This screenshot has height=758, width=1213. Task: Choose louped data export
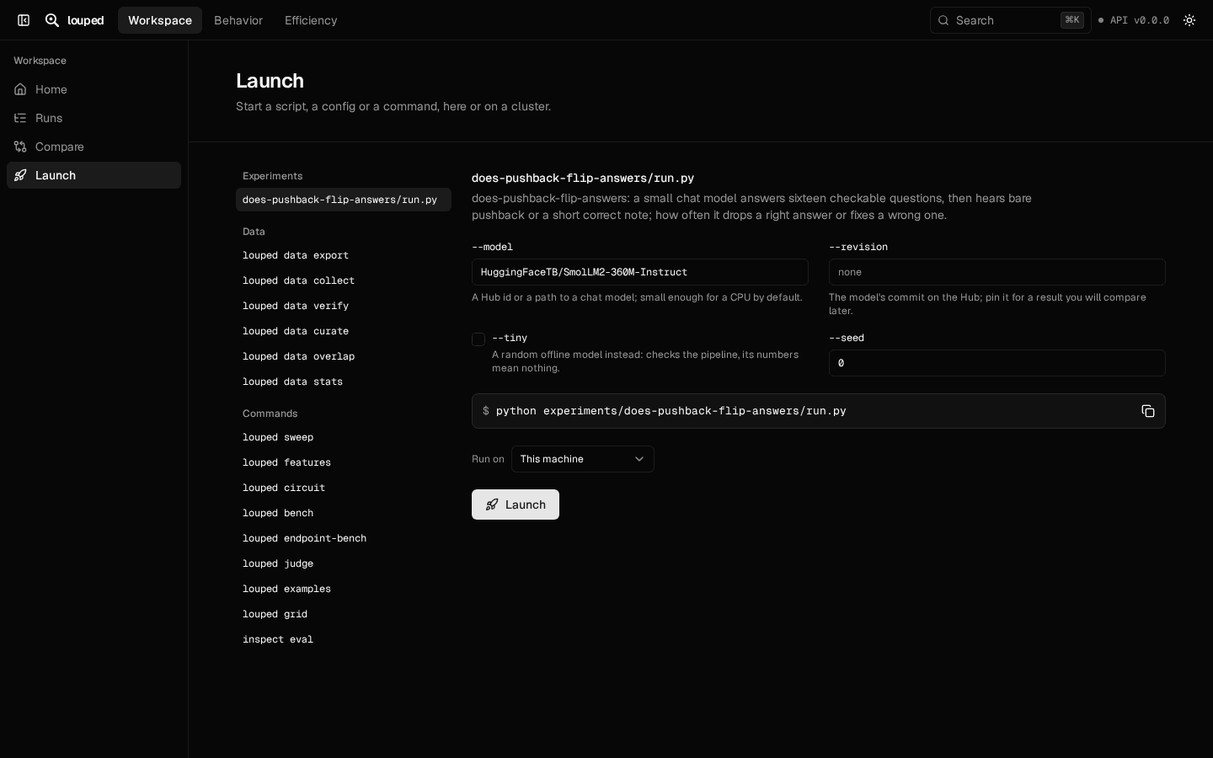click(344, 255)
